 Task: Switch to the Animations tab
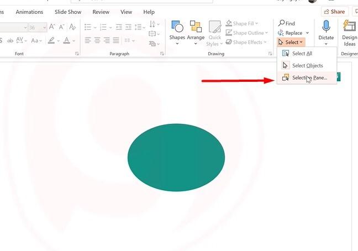29,12
